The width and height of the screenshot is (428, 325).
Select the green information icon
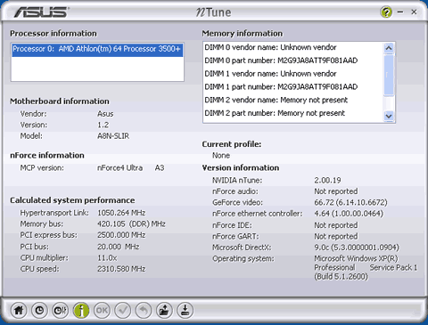pos(81,311)
